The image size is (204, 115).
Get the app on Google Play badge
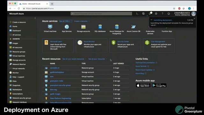pyautogui.click(x=159, y=85)
